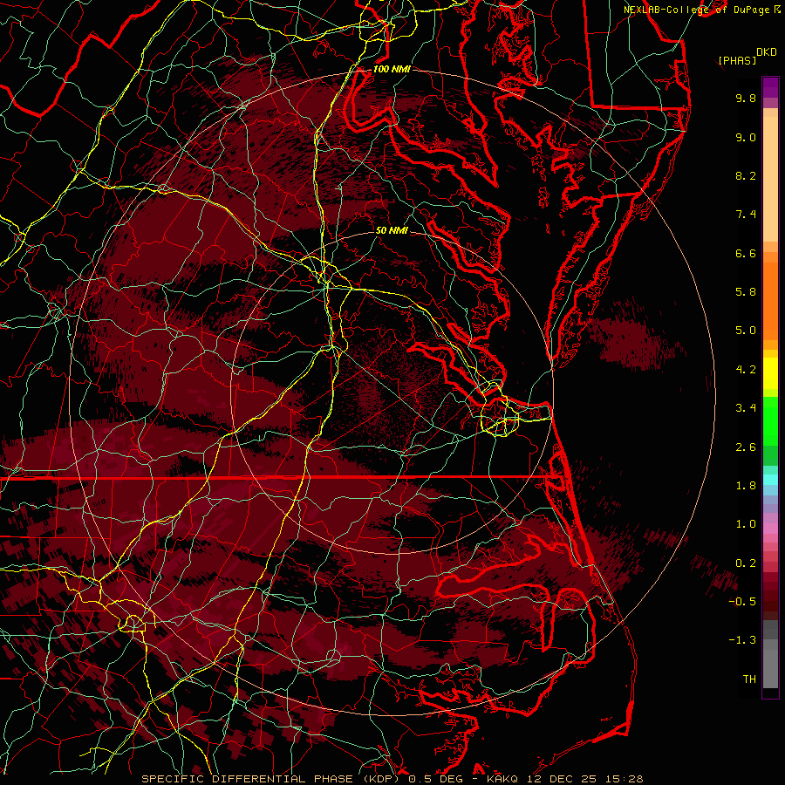Click the 'DKD' legend unit label
Image resolution: width=785 pixels, height=785 pixels.
pos(766,52)
